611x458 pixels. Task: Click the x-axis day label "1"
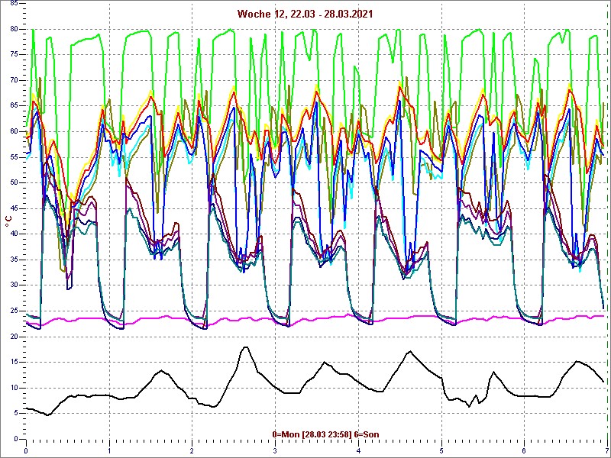(x=109, y=450)
